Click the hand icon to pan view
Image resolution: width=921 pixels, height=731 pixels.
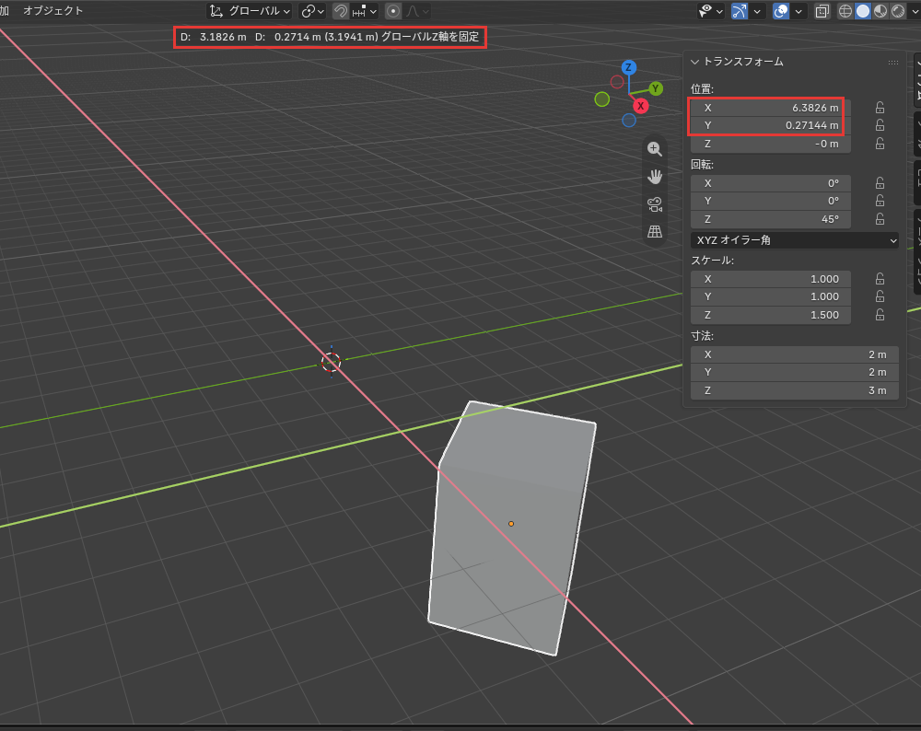[x=654, y=177]
